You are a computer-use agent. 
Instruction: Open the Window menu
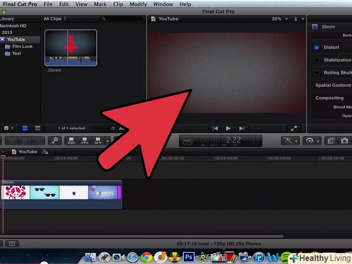click(x=163, y=4)
